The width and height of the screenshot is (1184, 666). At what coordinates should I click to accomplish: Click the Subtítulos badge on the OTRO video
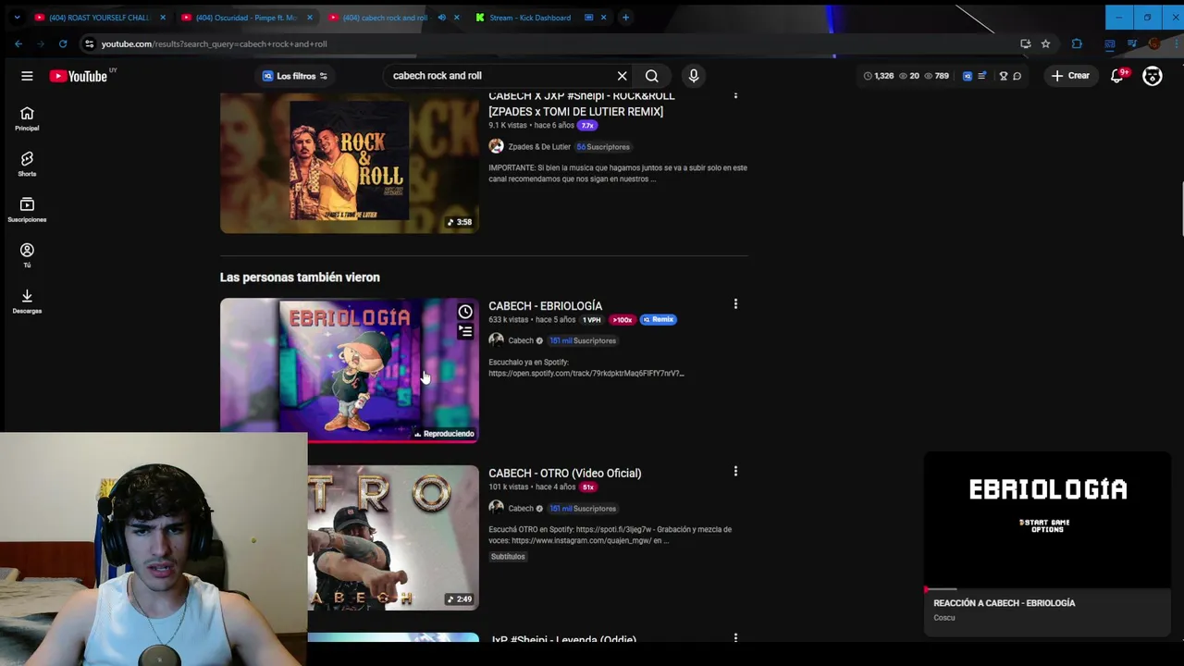[508, 557]
